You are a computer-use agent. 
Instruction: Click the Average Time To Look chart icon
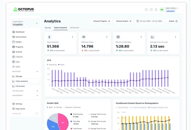pyautogui.click(x=152, y=37)
